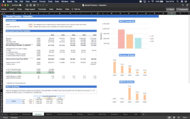Open the Tell me lightbulb search
190x119 pixels.
click(76, 9)
